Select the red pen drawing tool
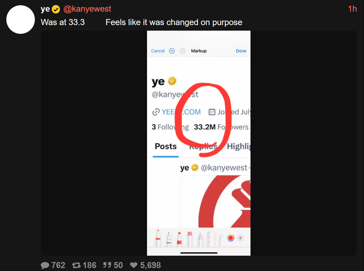Screen dimensions: 364x271 (x=158, y=238)
